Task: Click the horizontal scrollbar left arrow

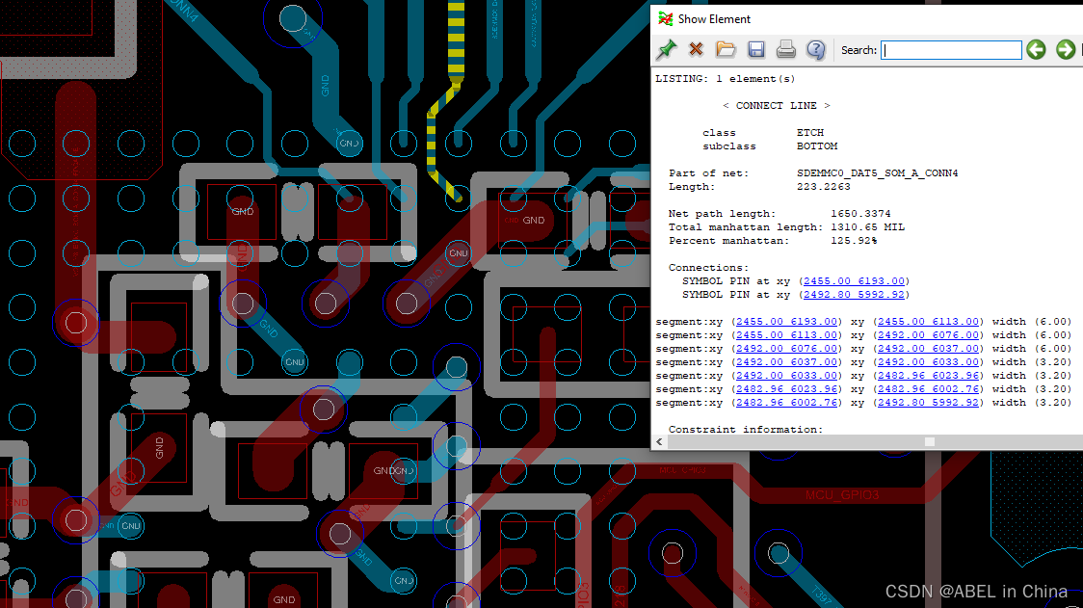Action: coord(660,442)
